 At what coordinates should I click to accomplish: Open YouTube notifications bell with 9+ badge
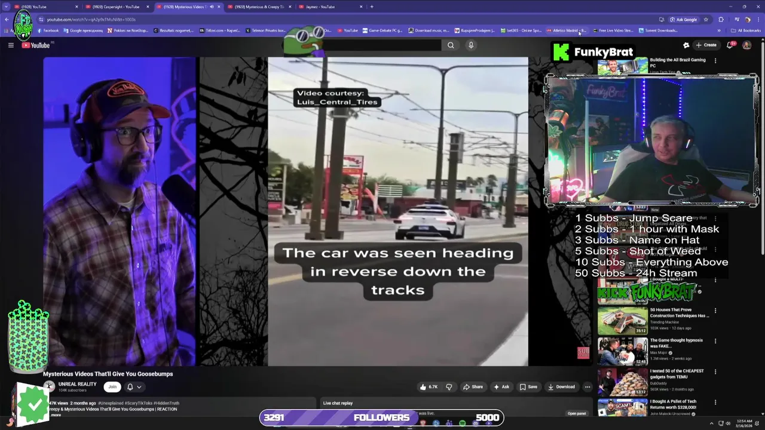(x=730, y=45)
